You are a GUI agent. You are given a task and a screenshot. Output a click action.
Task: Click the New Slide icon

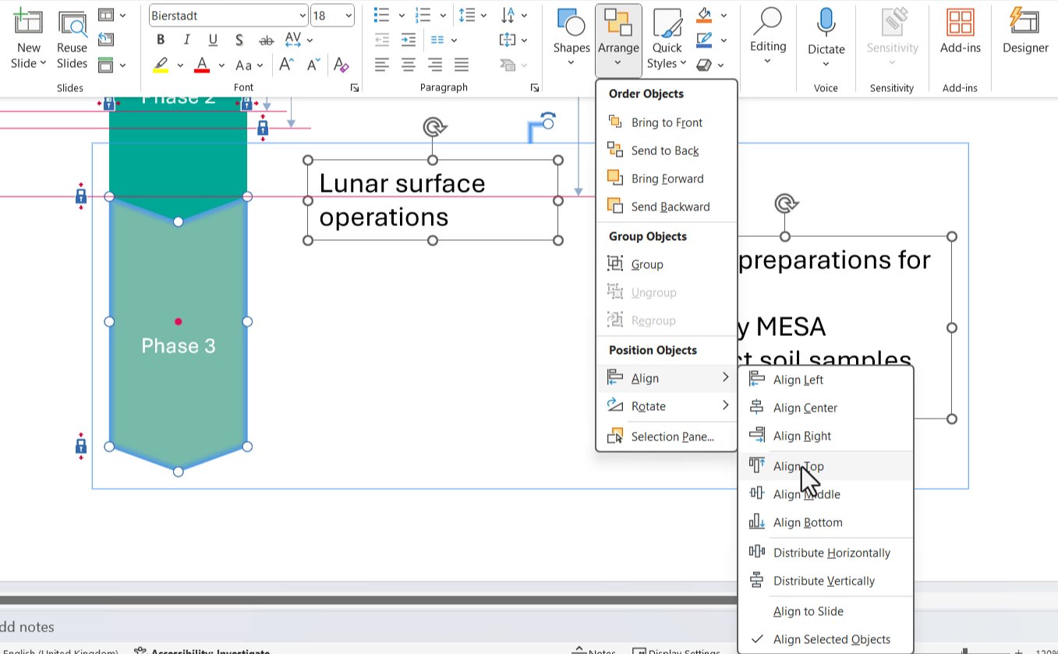click(x=28, y=23)
